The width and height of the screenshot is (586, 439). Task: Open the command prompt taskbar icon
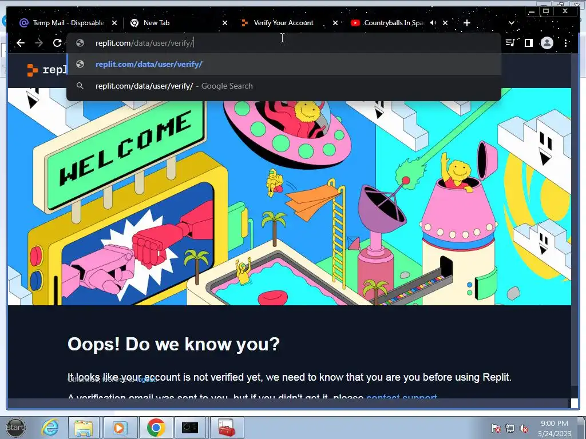[x=190, y=428]
